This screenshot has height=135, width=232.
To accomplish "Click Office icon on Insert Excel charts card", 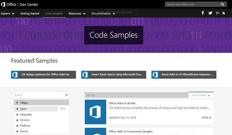I will (x=85, y=75).
